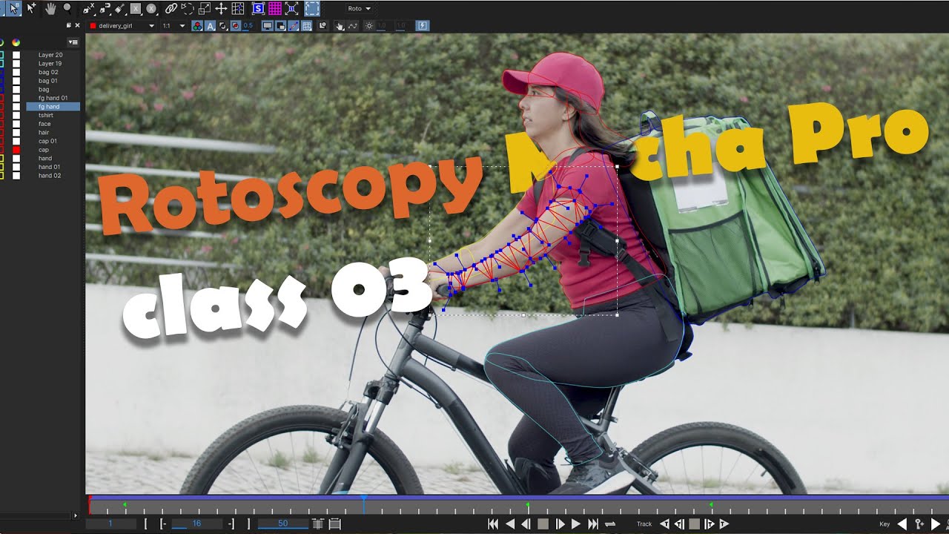Open the Roto workspace dropdown
Screen dimensions: 949x534
[359, 9]
